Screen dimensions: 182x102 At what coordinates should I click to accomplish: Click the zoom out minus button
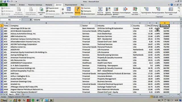(165, 97)
